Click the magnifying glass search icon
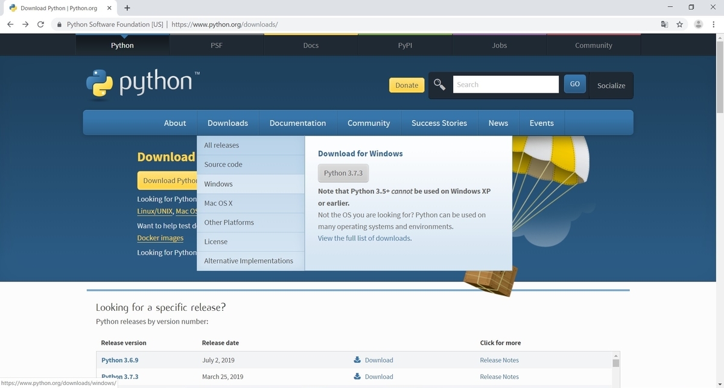This screenshot has height=388, width=724. pyautogui.click(x=440, y=84)
